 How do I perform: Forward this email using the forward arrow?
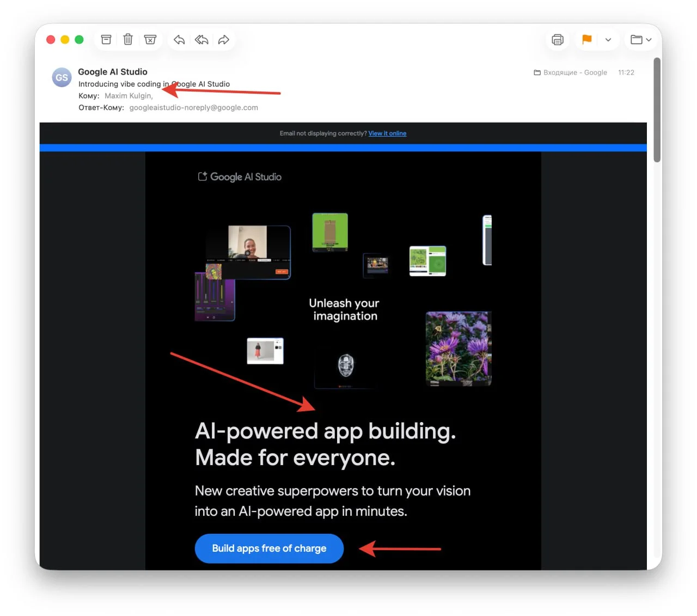pyautogui.click(x=224, y=40)
